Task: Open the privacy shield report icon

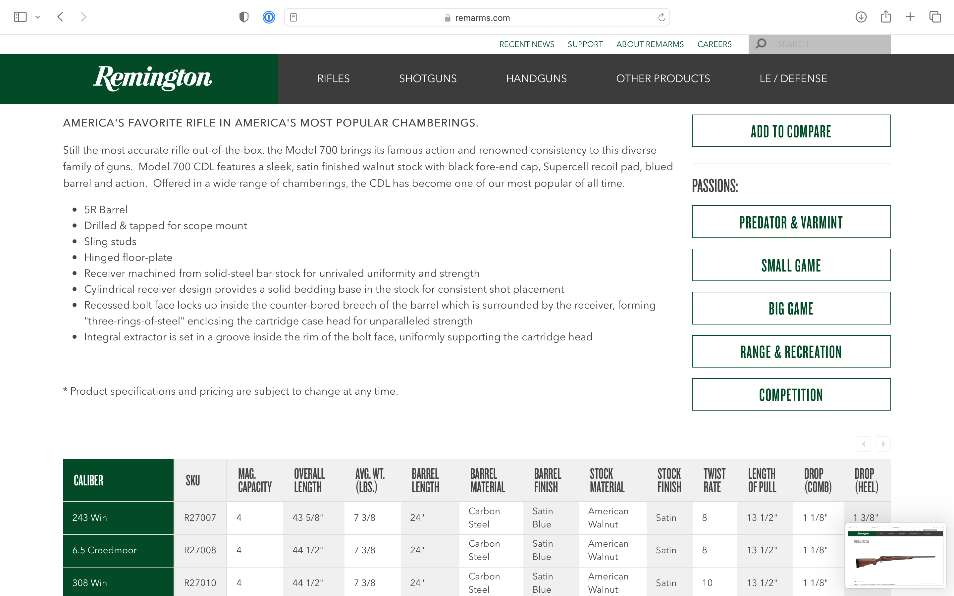Action: pos(244,17)
